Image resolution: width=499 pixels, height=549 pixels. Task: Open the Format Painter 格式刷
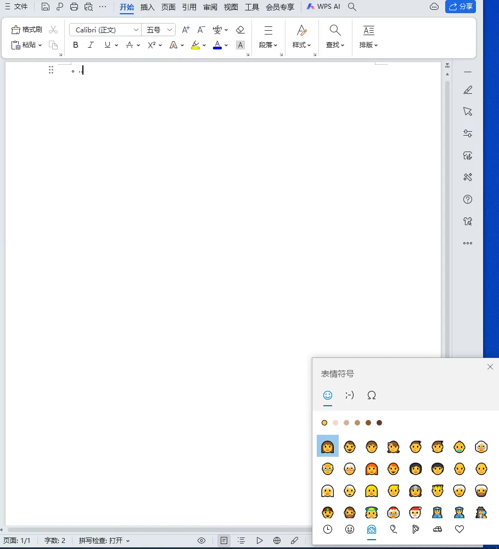pos(26,30)
